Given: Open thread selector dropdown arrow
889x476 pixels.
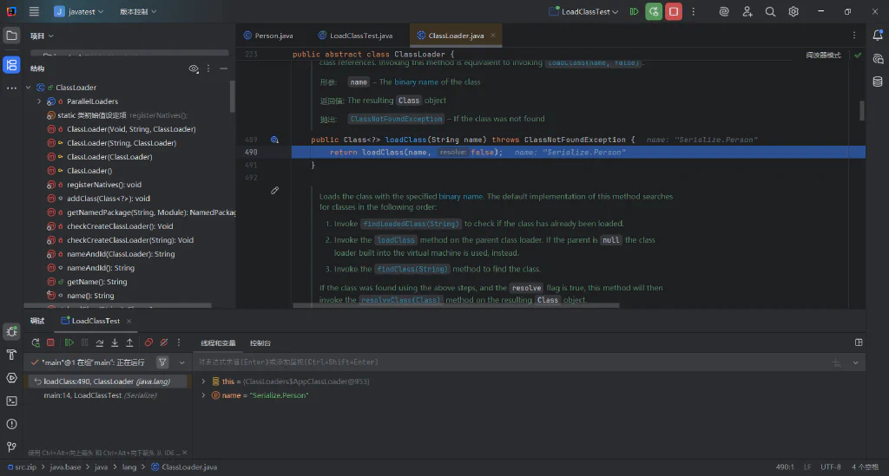Looking at the screenshot, I should tap(182, 362).
